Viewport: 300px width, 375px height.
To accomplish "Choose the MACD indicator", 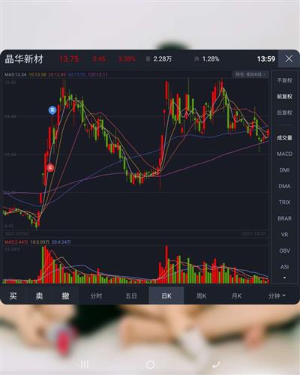I will [284, 154].
